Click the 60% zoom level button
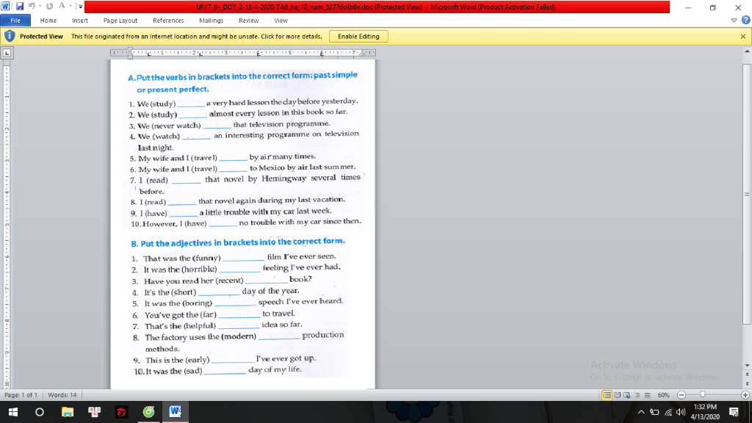The height and width of the screenshot is (423, 752). click(663, 395)
